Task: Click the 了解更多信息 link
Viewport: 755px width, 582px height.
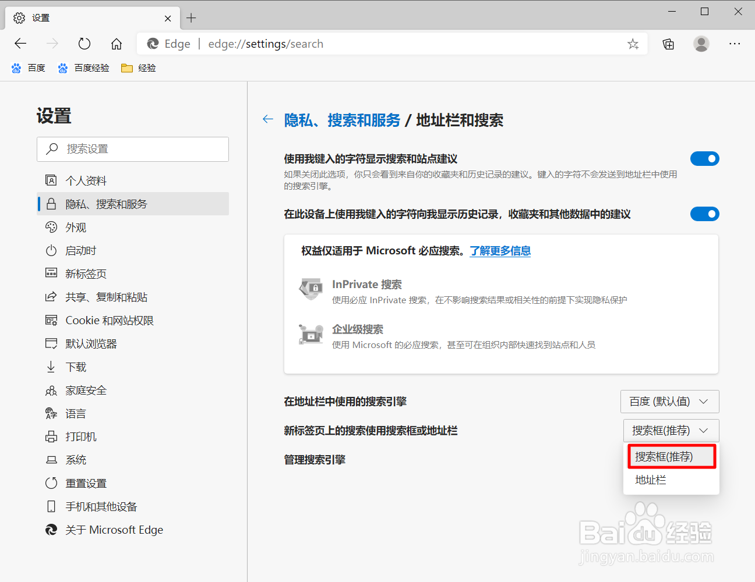Action: click(x=500, y=251)
